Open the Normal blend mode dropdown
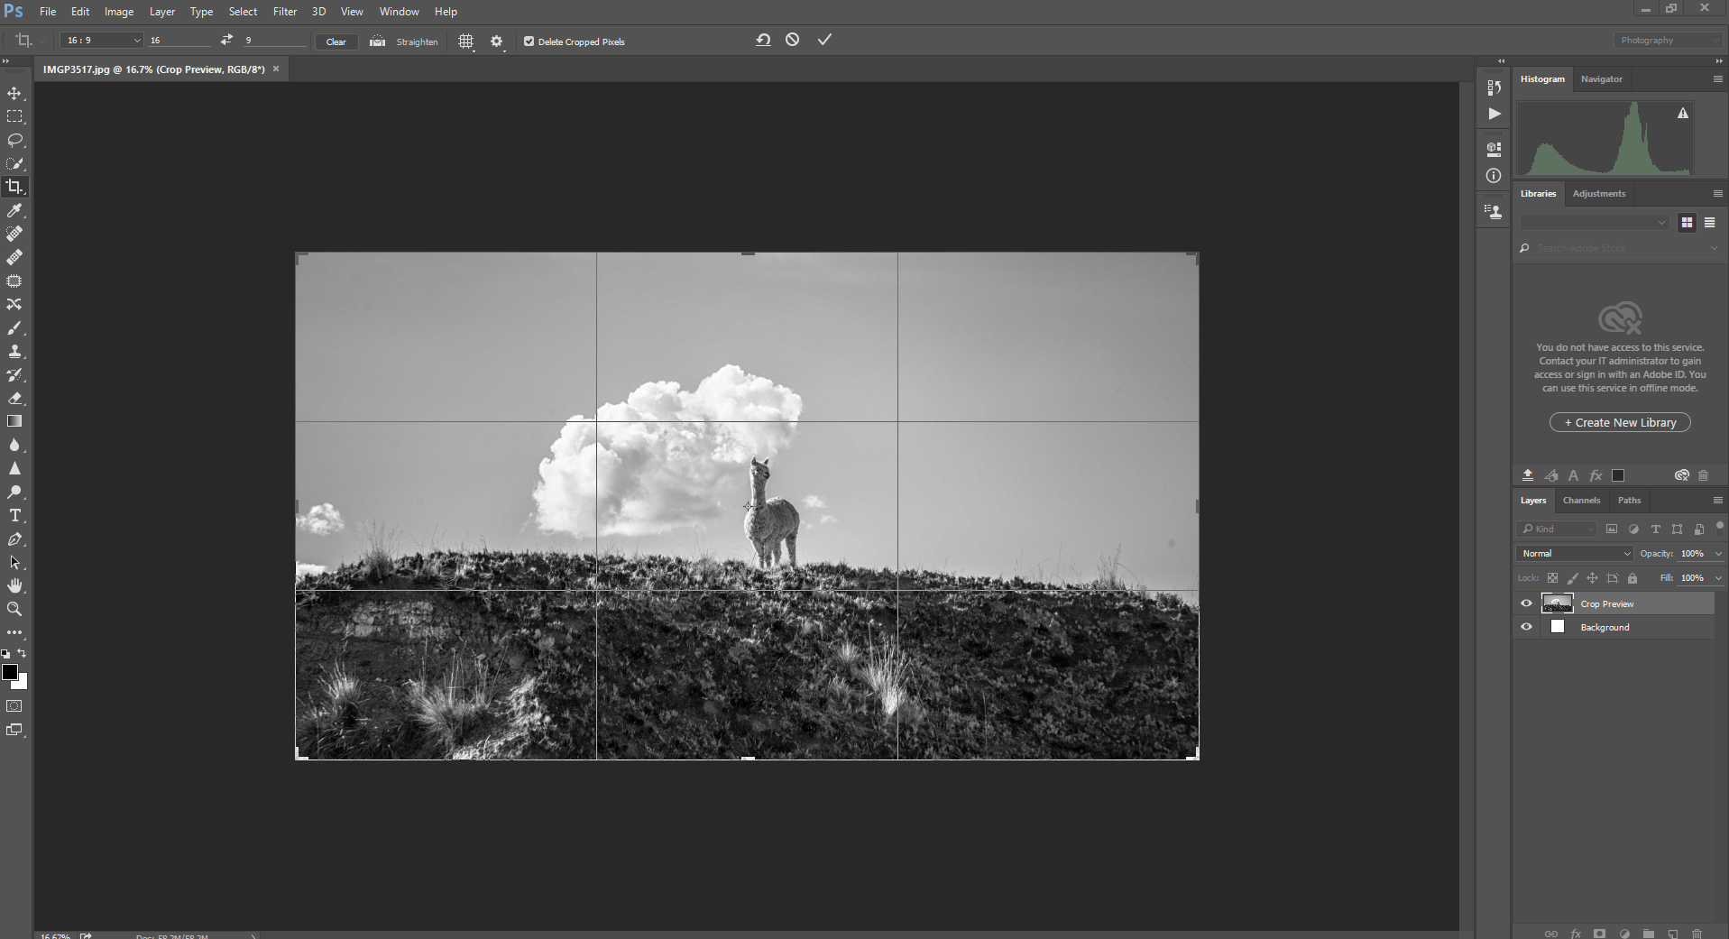This screenshot has width=1729, height=939. pos(1575,554)
